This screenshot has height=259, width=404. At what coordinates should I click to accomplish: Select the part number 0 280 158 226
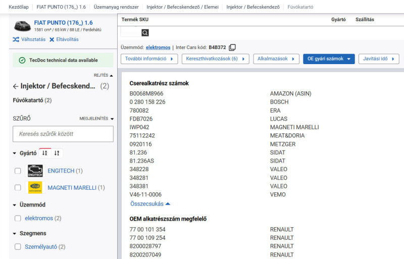147,102
